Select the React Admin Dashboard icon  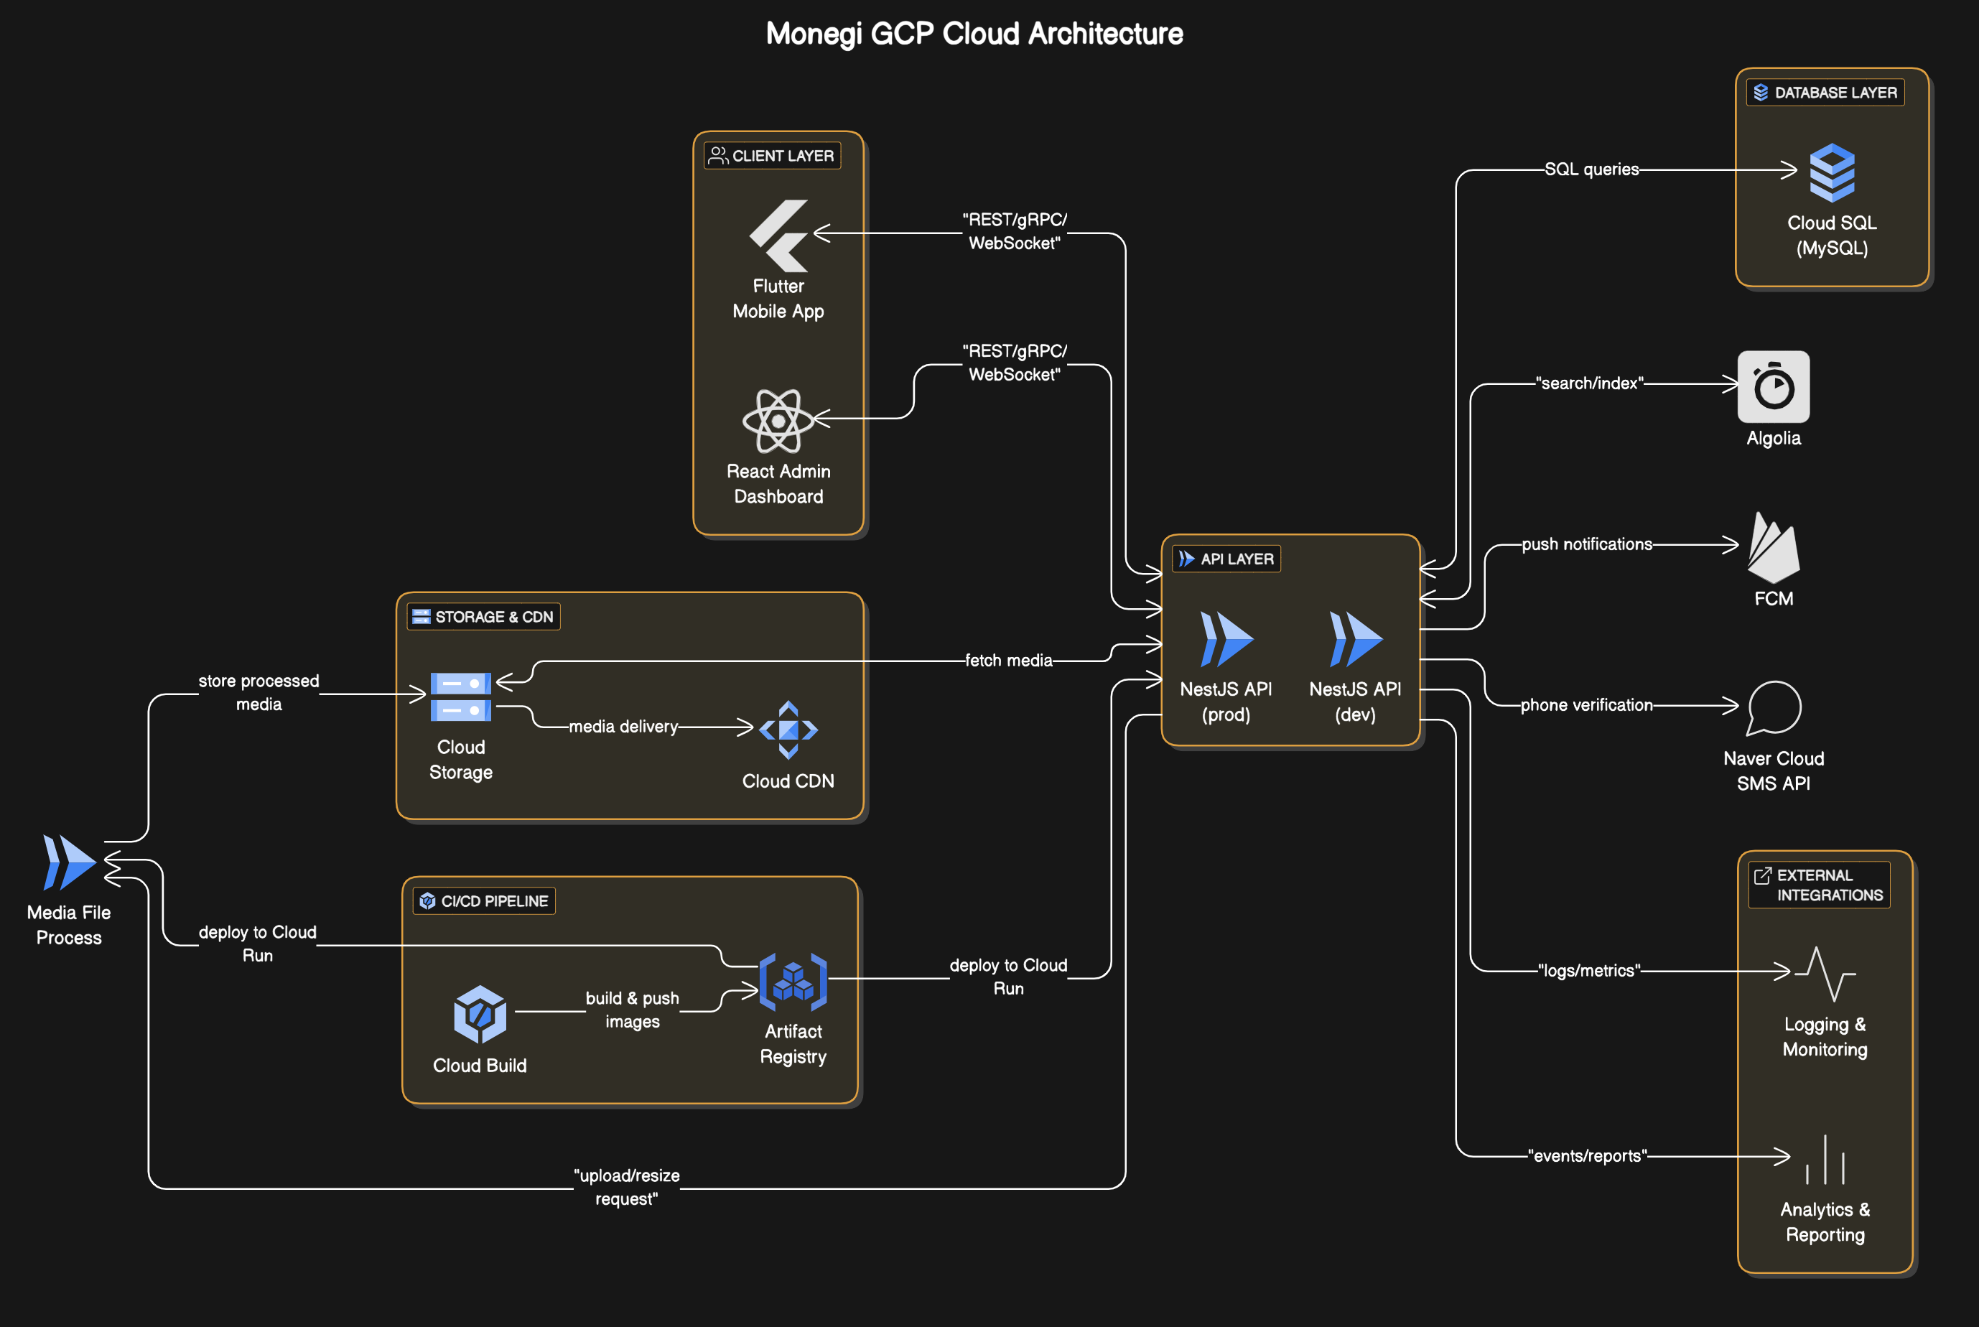(x=778, y=421)
